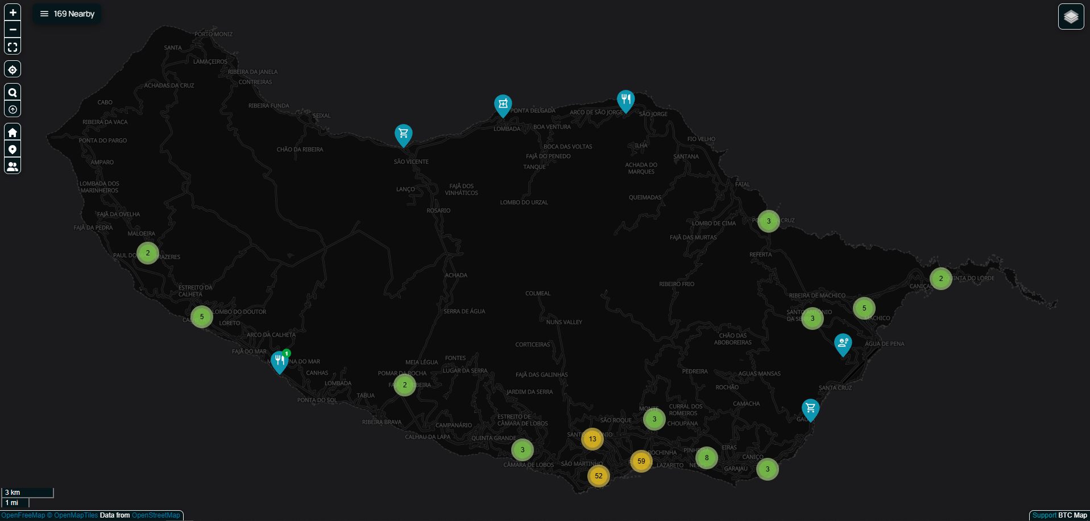Select restaurant marker near São Jorge
The image size is (1090, 521).
625,100
